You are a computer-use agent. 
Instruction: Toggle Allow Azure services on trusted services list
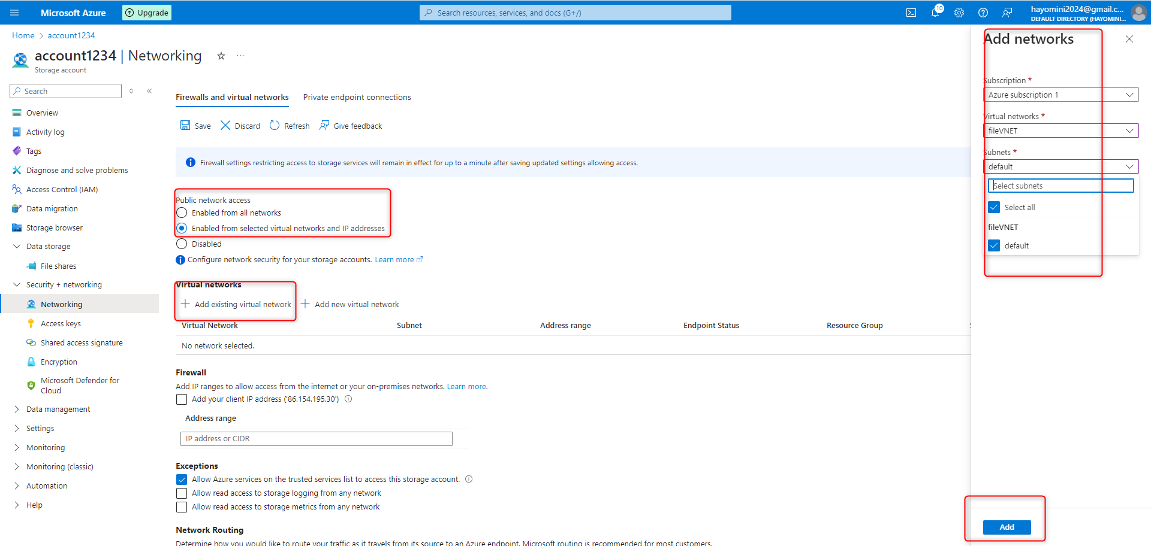click(x=182, y=480)
